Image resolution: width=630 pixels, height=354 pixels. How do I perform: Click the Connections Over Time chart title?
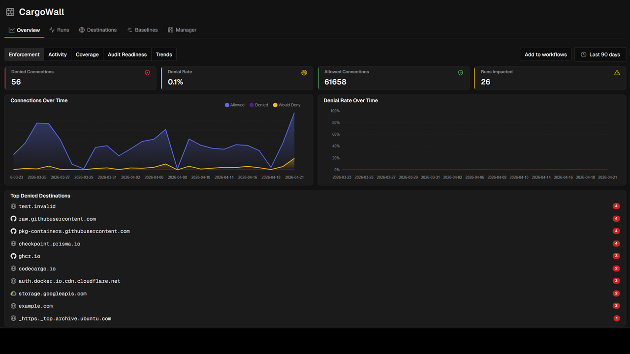pos(39,100)
